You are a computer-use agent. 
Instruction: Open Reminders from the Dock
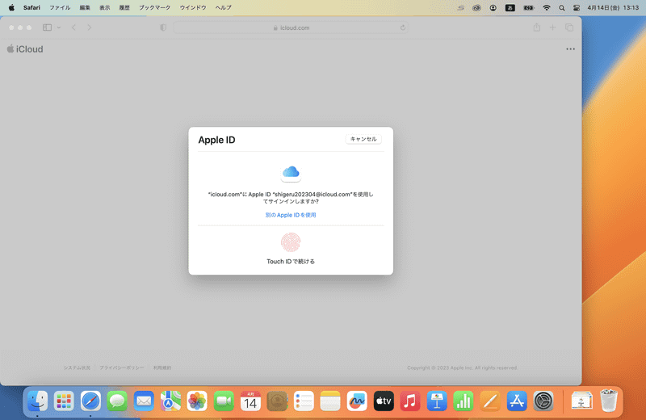pos(304,401)
